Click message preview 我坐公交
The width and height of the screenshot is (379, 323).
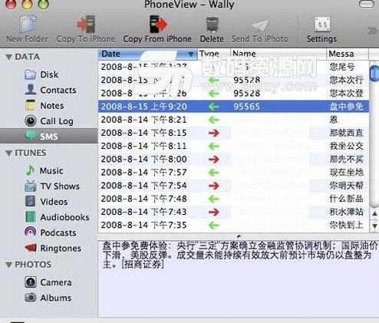point(346,146)
